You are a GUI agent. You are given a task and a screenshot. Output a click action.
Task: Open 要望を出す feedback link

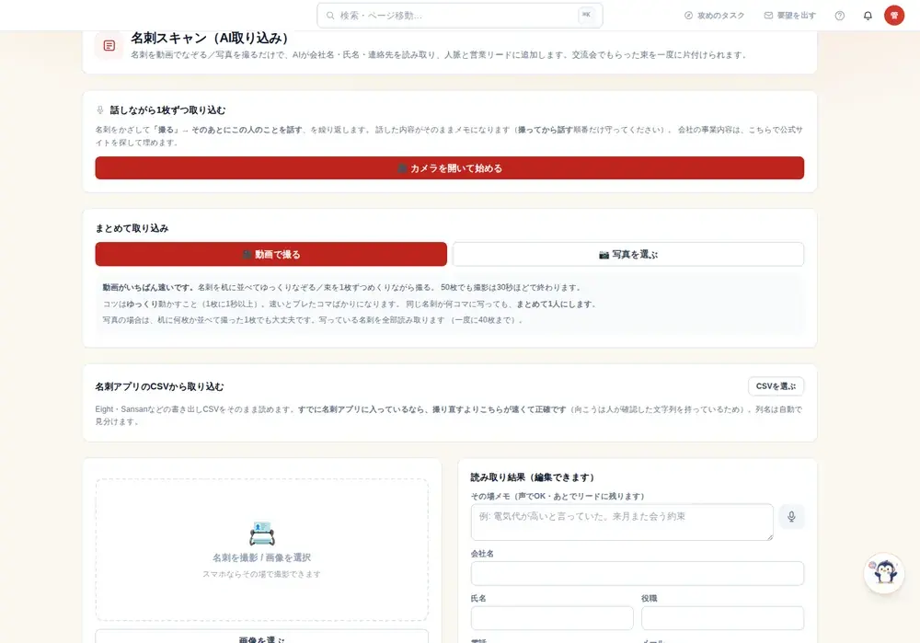tap(789, 16)
